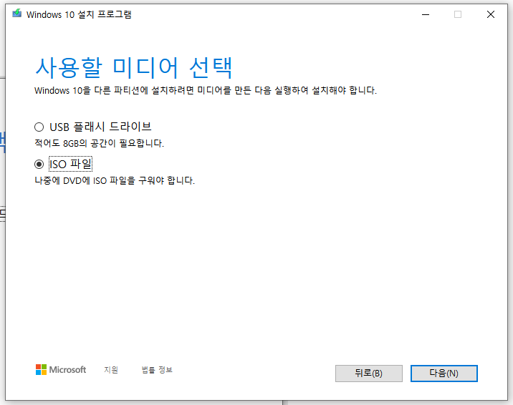This screenshot has width=513, height=405.
Task: Click the heading '사용할 미디어 선택'
Action: coord(133,67)
